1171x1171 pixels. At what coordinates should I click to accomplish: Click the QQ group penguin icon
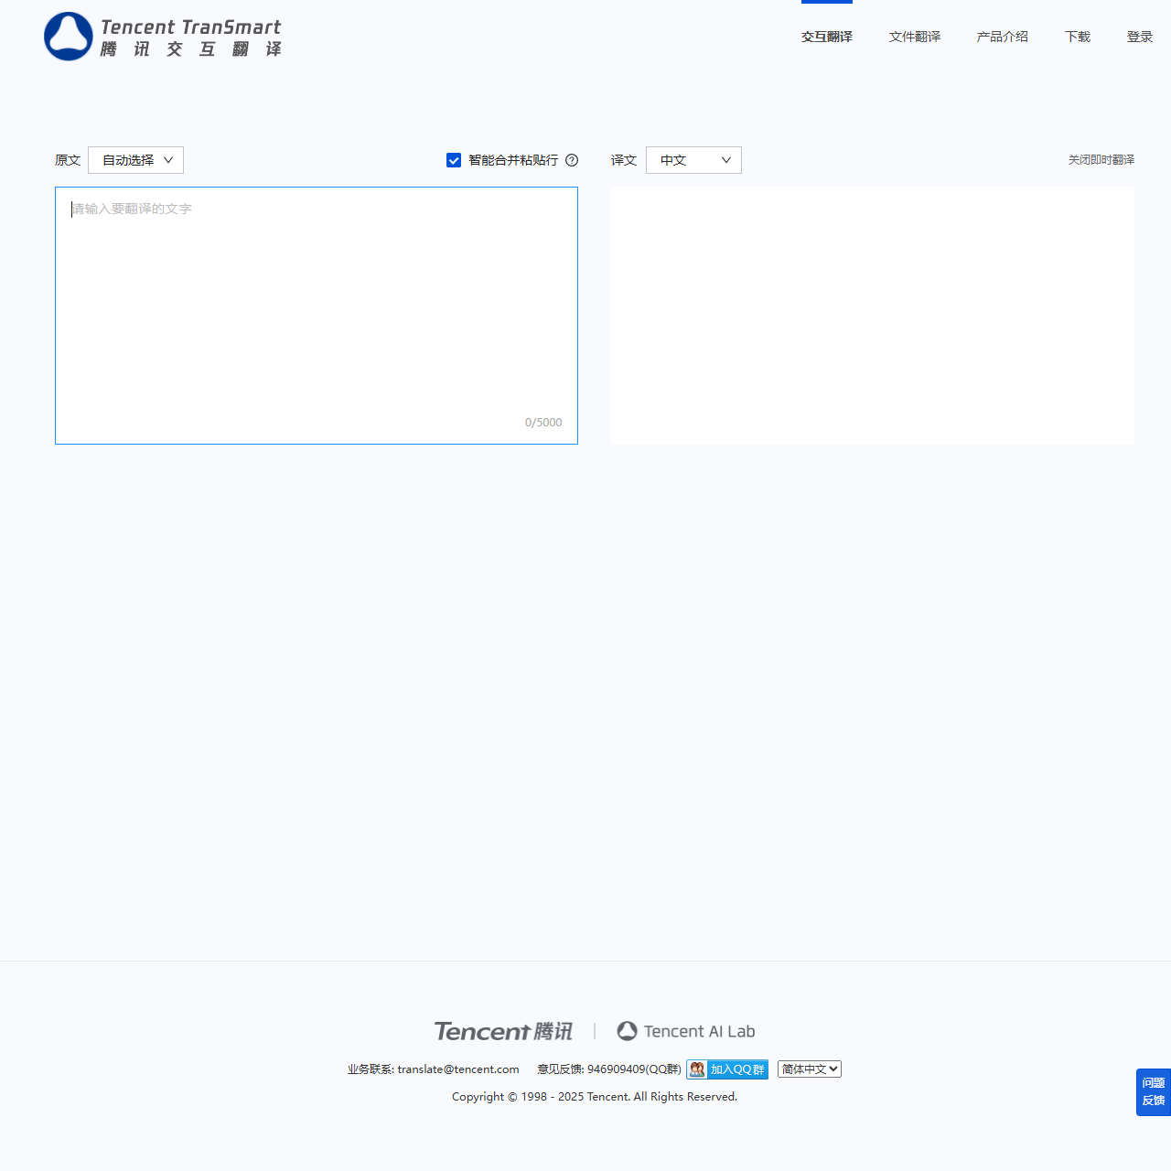point(698,1069)
